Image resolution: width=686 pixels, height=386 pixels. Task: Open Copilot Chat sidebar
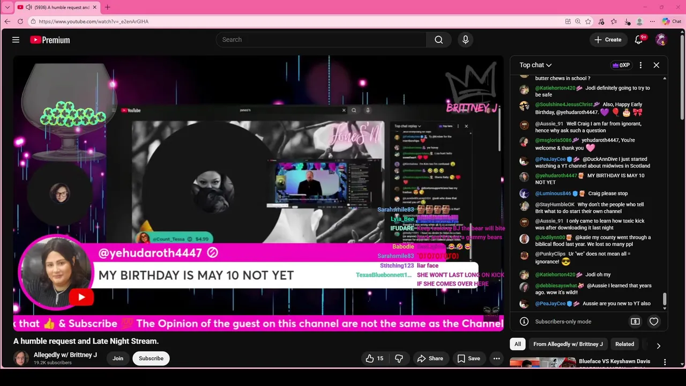point(672,21)
